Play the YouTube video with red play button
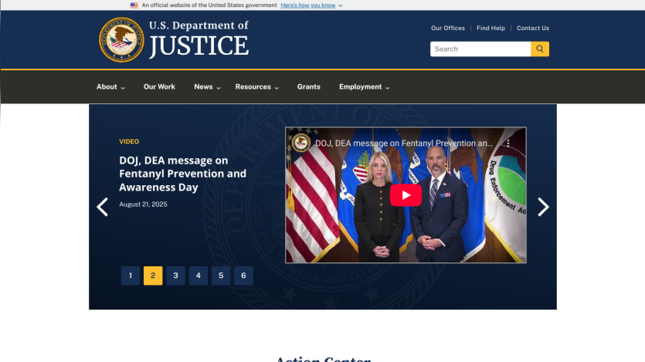Viewport: 645px width, 362px height. point(406,195)
